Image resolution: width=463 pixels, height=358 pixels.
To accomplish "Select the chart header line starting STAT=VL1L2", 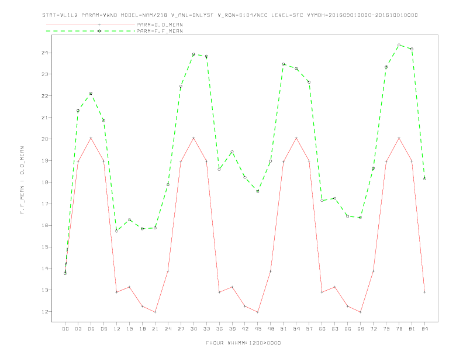I will (x=230, y=15).
